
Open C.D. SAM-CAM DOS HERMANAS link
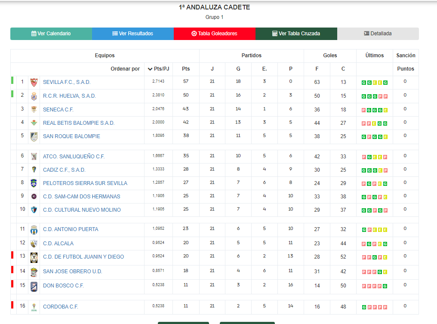pyautogui.click(x=81, y=197)
